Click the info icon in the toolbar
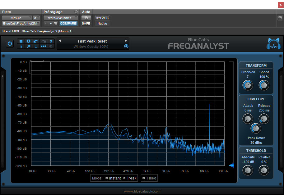This screenshot has width=284, height=195. coord(21,46)
